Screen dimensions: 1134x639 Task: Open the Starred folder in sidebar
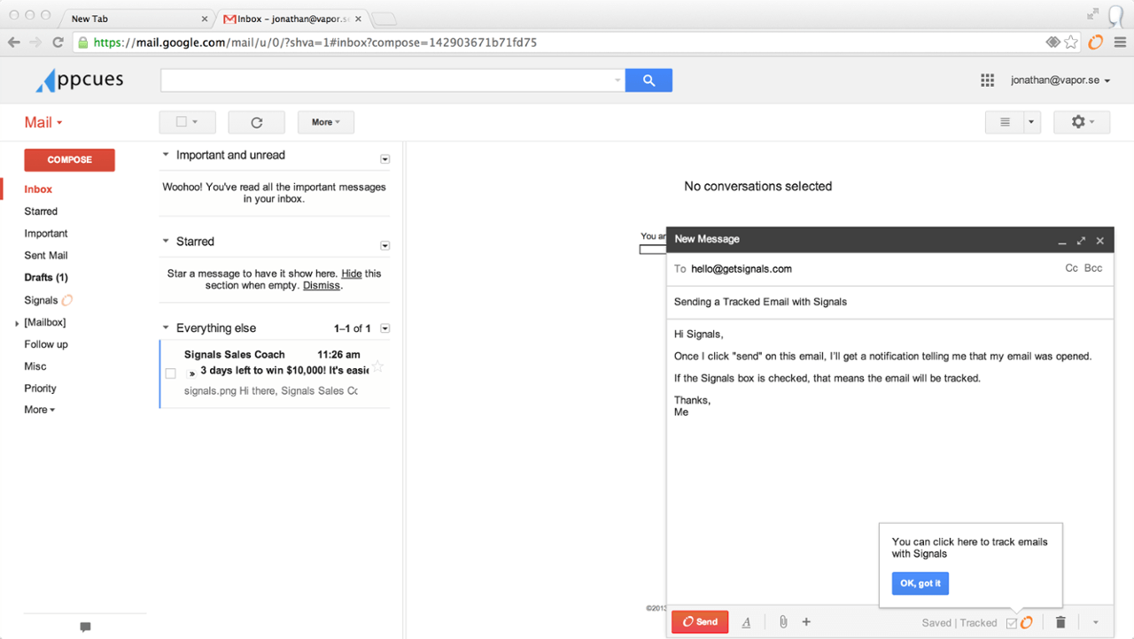point(41,212)
